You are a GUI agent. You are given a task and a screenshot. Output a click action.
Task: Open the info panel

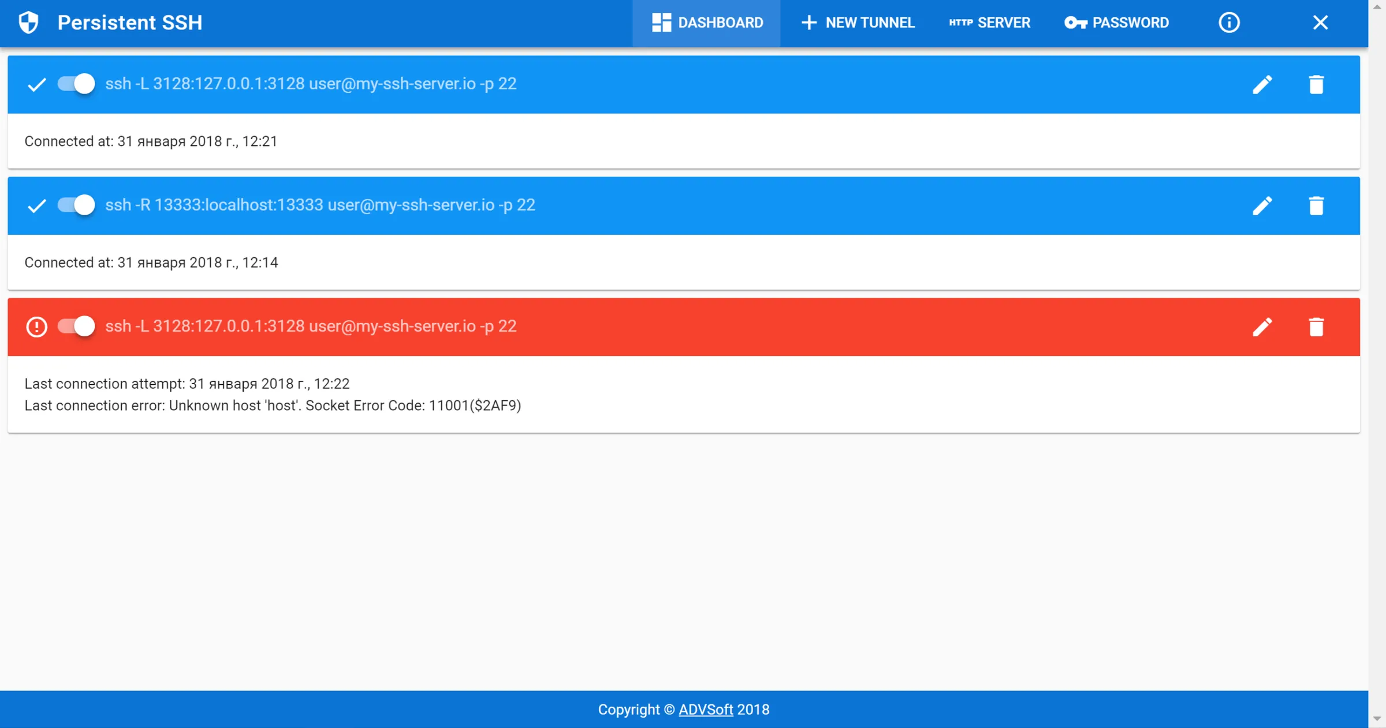click(1229, 22)
